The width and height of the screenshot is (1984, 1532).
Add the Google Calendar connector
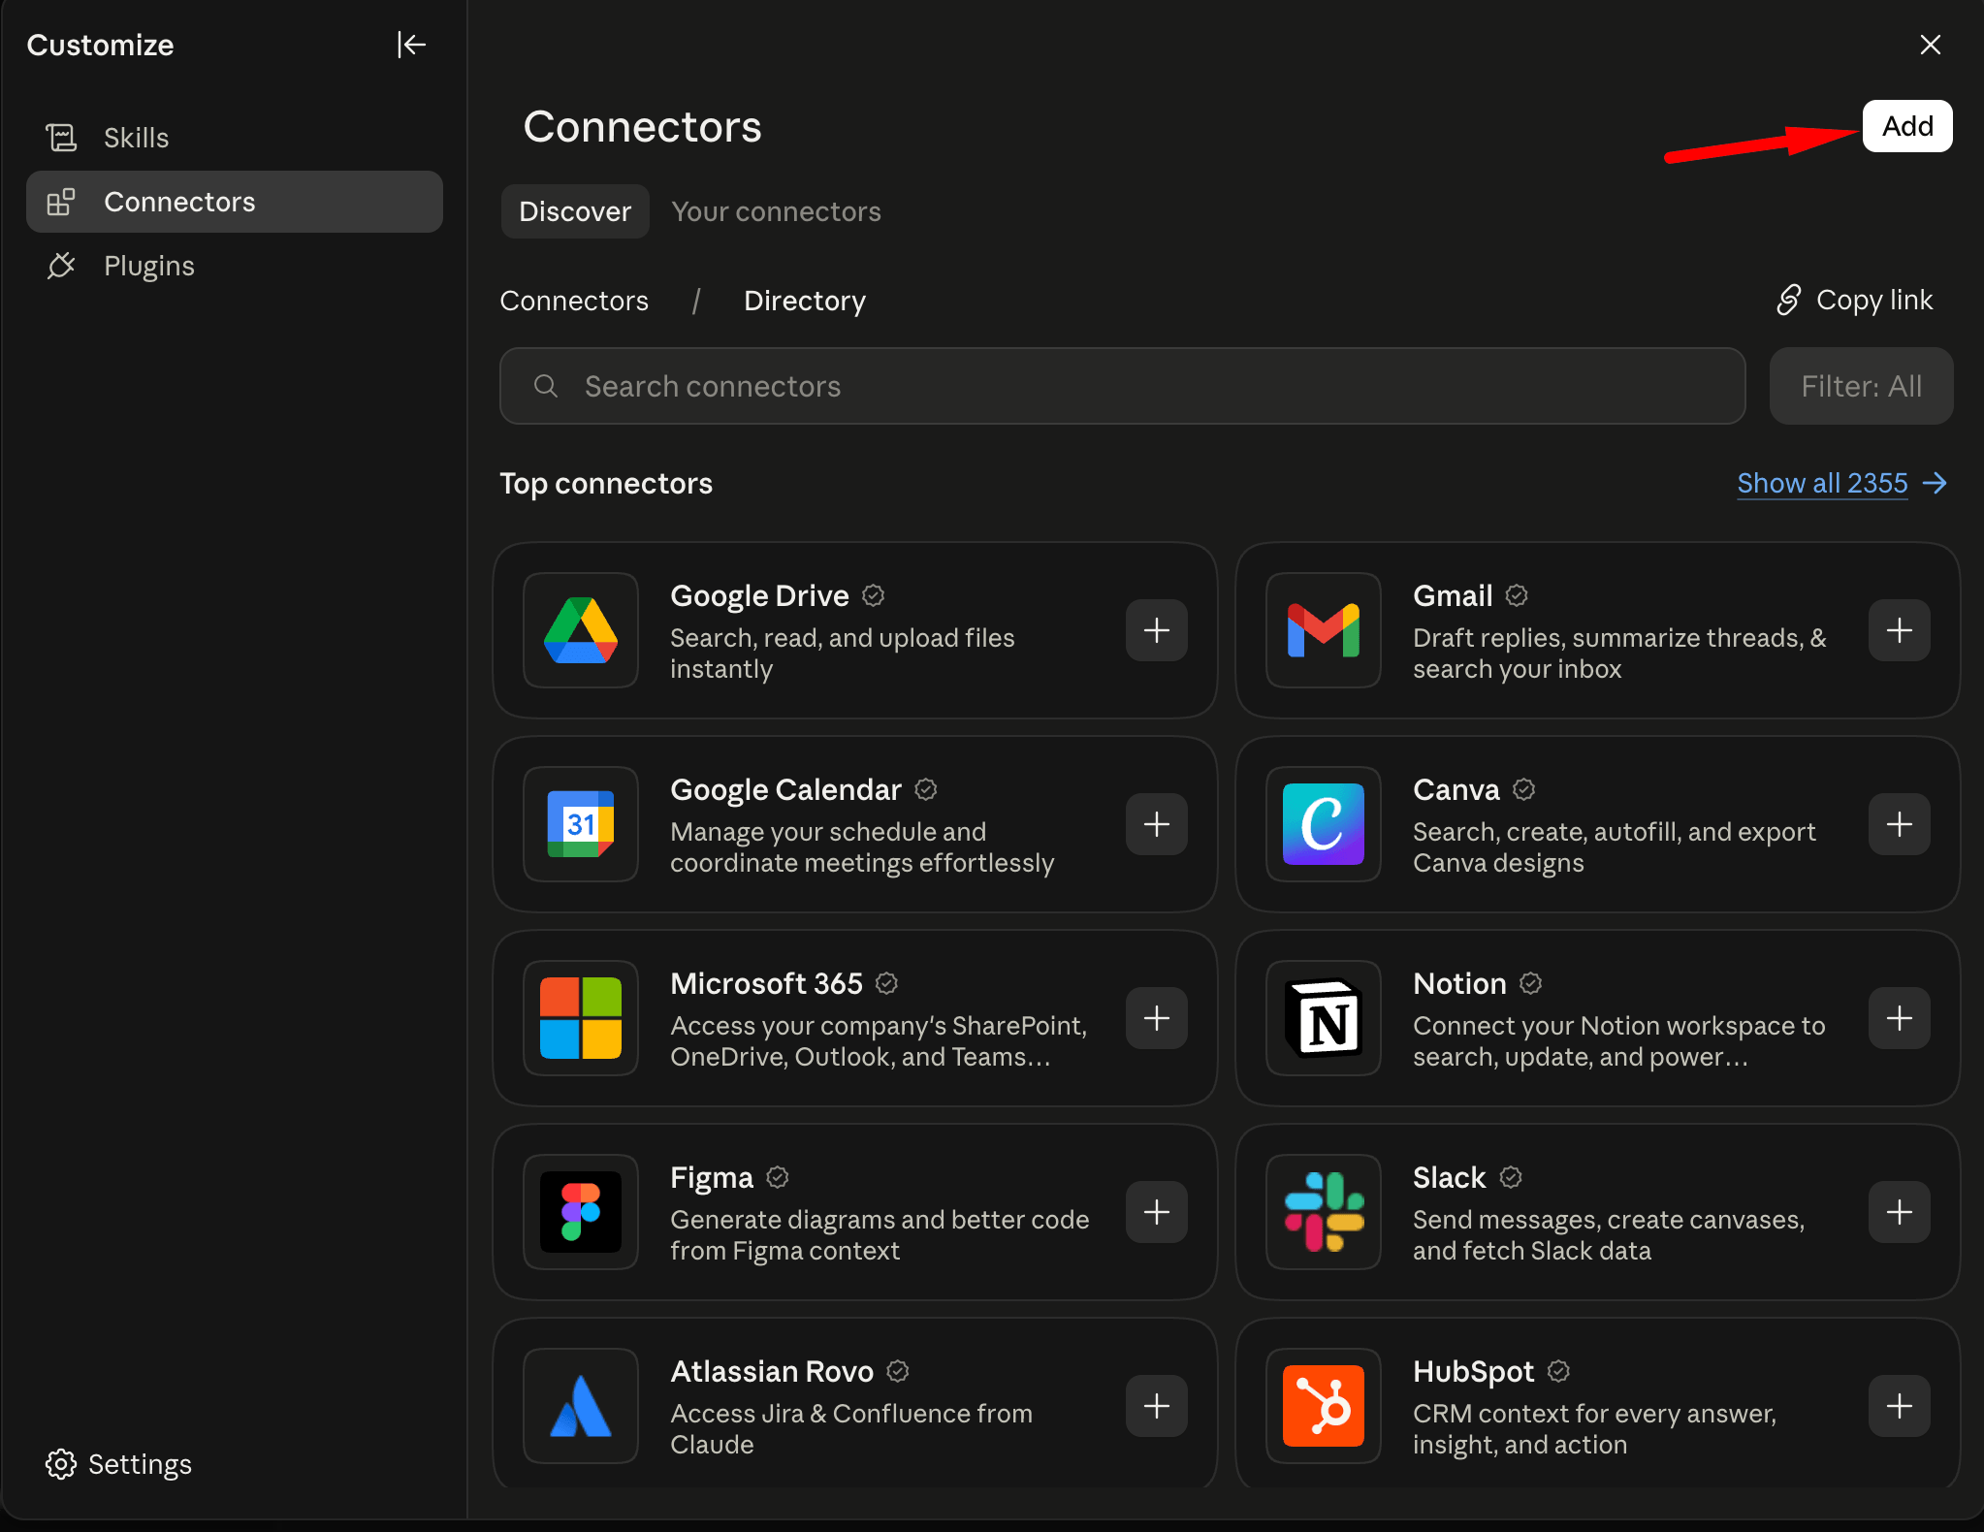1156,824
